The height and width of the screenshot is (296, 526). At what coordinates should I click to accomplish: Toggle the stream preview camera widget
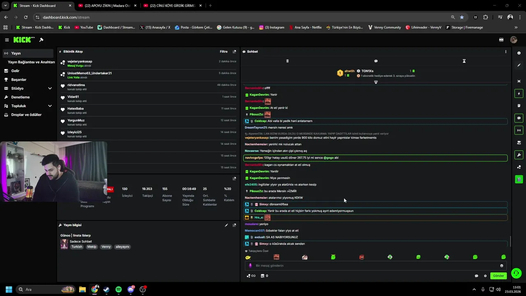[519, 143]
